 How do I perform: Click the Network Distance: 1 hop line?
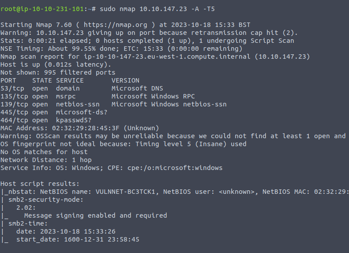pyautogui.click(x=46, y=160)
